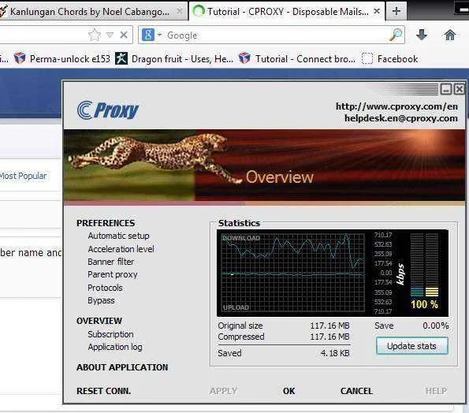The width and height of the screenshot is (469, 413).
Task: Click RESET CONN. button
Action: [x=103, y=391]
